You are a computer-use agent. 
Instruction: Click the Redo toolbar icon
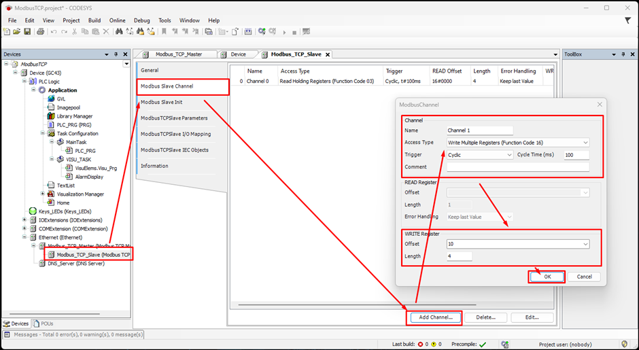tap(64, 32)
